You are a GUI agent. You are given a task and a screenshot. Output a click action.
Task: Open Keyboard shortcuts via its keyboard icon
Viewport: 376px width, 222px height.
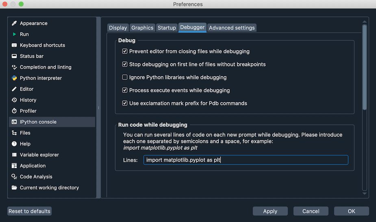[14, 45]
